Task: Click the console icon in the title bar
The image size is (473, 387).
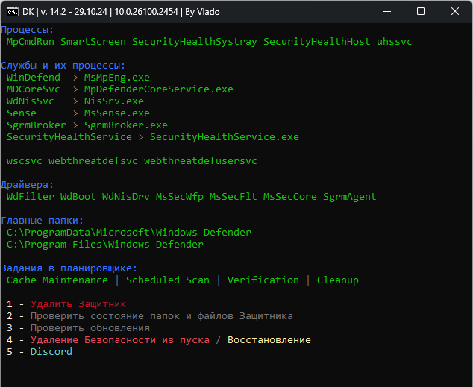Action: click(x=13, y=12)
